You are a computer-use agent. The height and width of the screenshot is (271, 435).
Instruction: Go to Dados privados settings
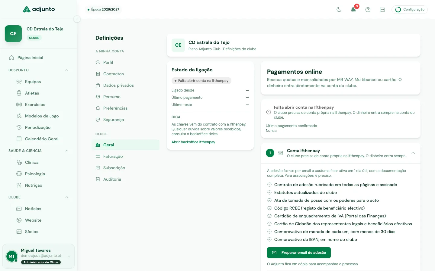point(126,85)
